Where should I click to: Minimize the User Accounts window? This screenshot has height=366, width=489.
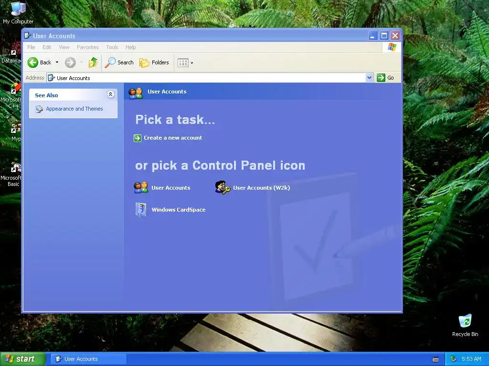(372, 35)
